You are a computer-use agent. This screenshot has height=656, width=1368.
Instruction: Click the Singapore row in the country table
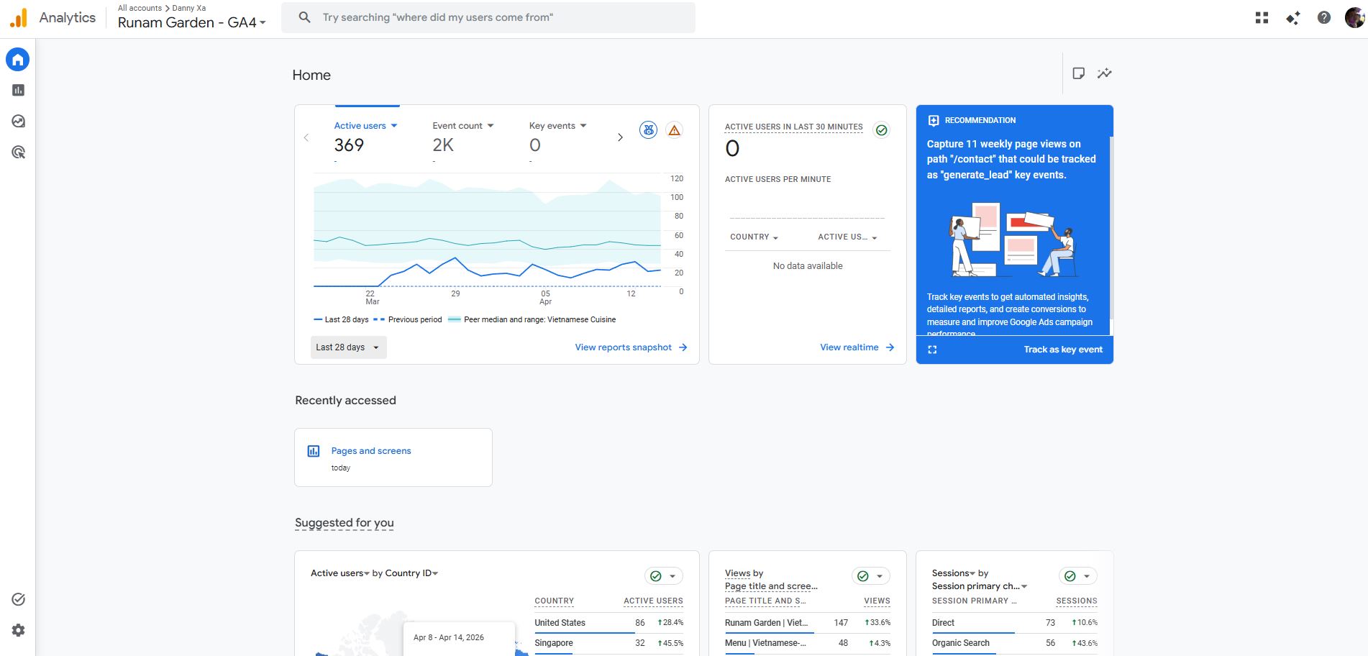click(x=608, y=643)
